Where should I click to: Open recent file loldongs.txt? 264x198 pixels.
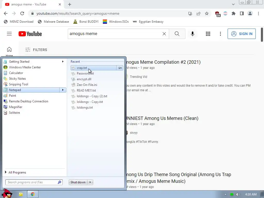tap(97, 108)
